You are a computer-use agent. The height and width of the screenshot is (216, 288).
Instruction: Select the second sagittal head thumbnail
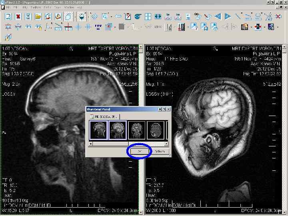[118, 130]
